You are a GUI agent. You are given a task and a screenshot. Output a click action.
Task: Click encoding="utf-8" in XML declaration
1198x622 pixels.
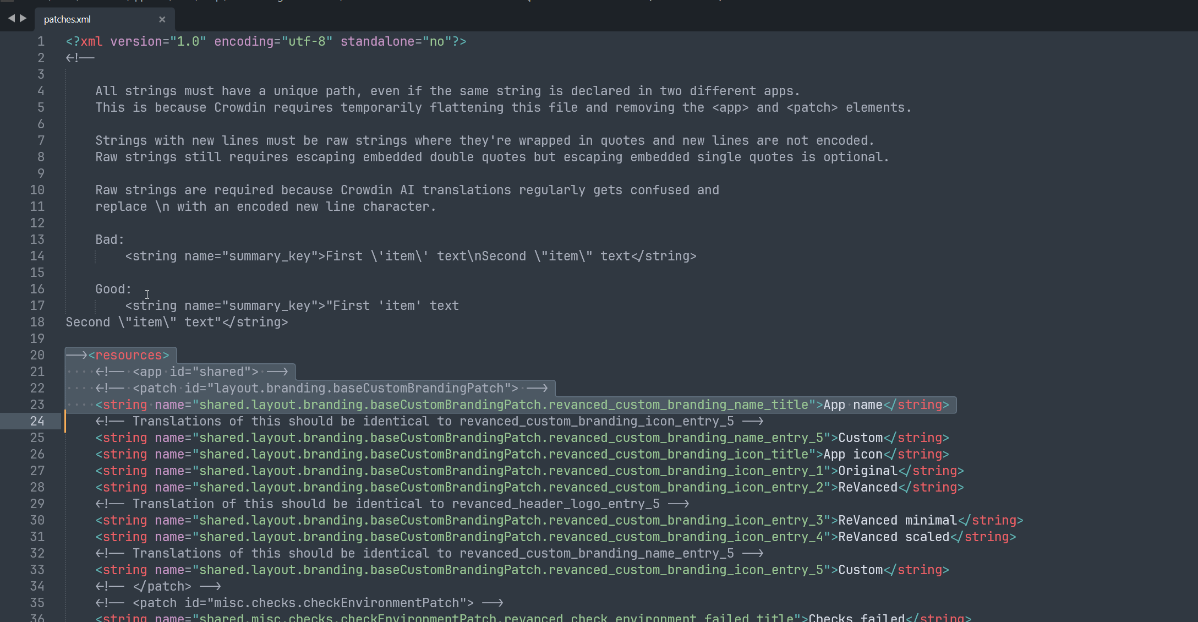click(x=273, y=41)
